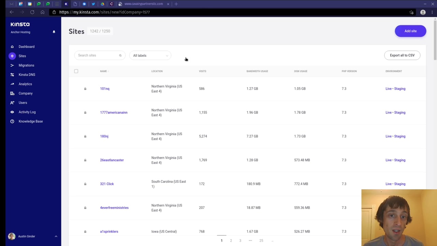Open the 180nj site
The image size is (437, 246).
tap(104, 136)
